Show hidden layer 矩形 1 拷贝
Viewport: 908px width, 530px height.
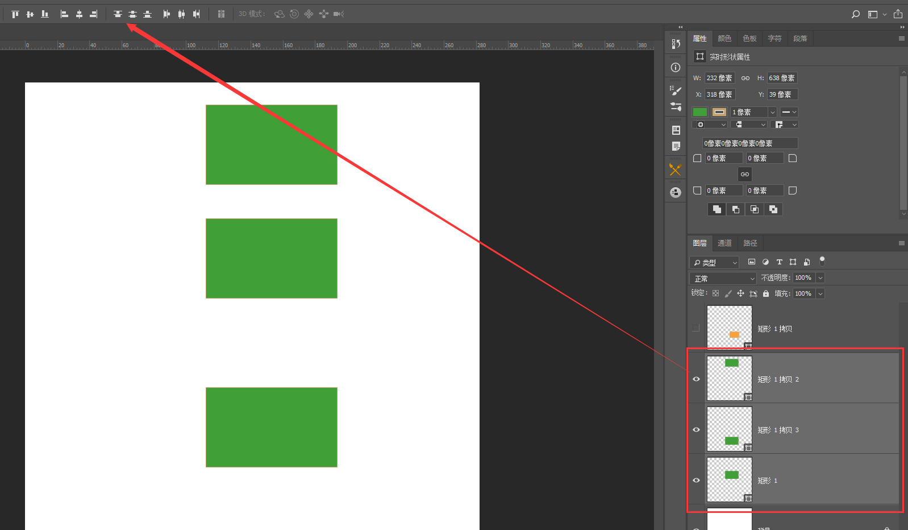coord(696,328)
